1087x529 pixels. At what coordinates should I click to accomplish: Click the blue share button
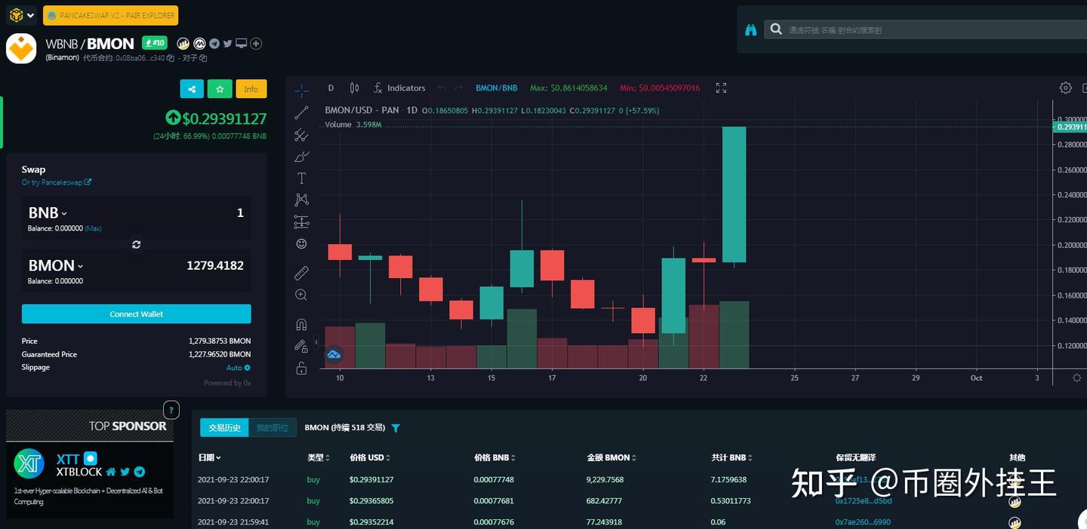coord(192,89)
